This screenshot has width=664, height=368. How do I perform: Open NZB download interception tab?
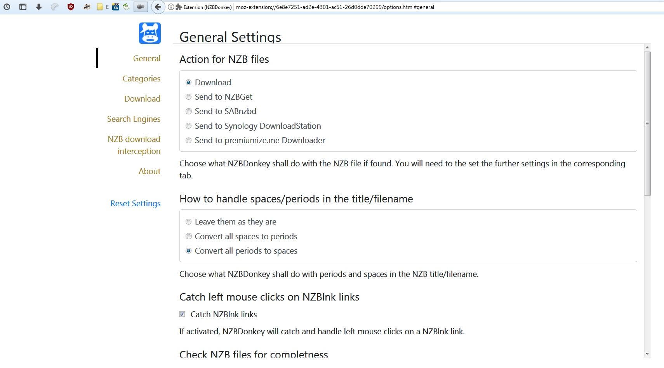coord(134,145)
